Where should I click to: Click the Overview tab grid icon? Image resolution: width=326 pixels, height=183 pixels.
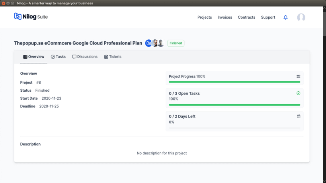coord(25,57)
